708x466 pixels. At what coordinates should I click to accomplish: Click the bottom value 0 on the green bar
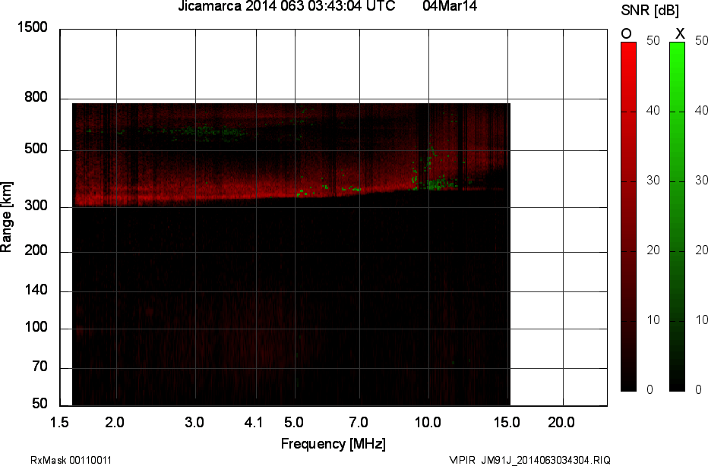tap(697, 390)
